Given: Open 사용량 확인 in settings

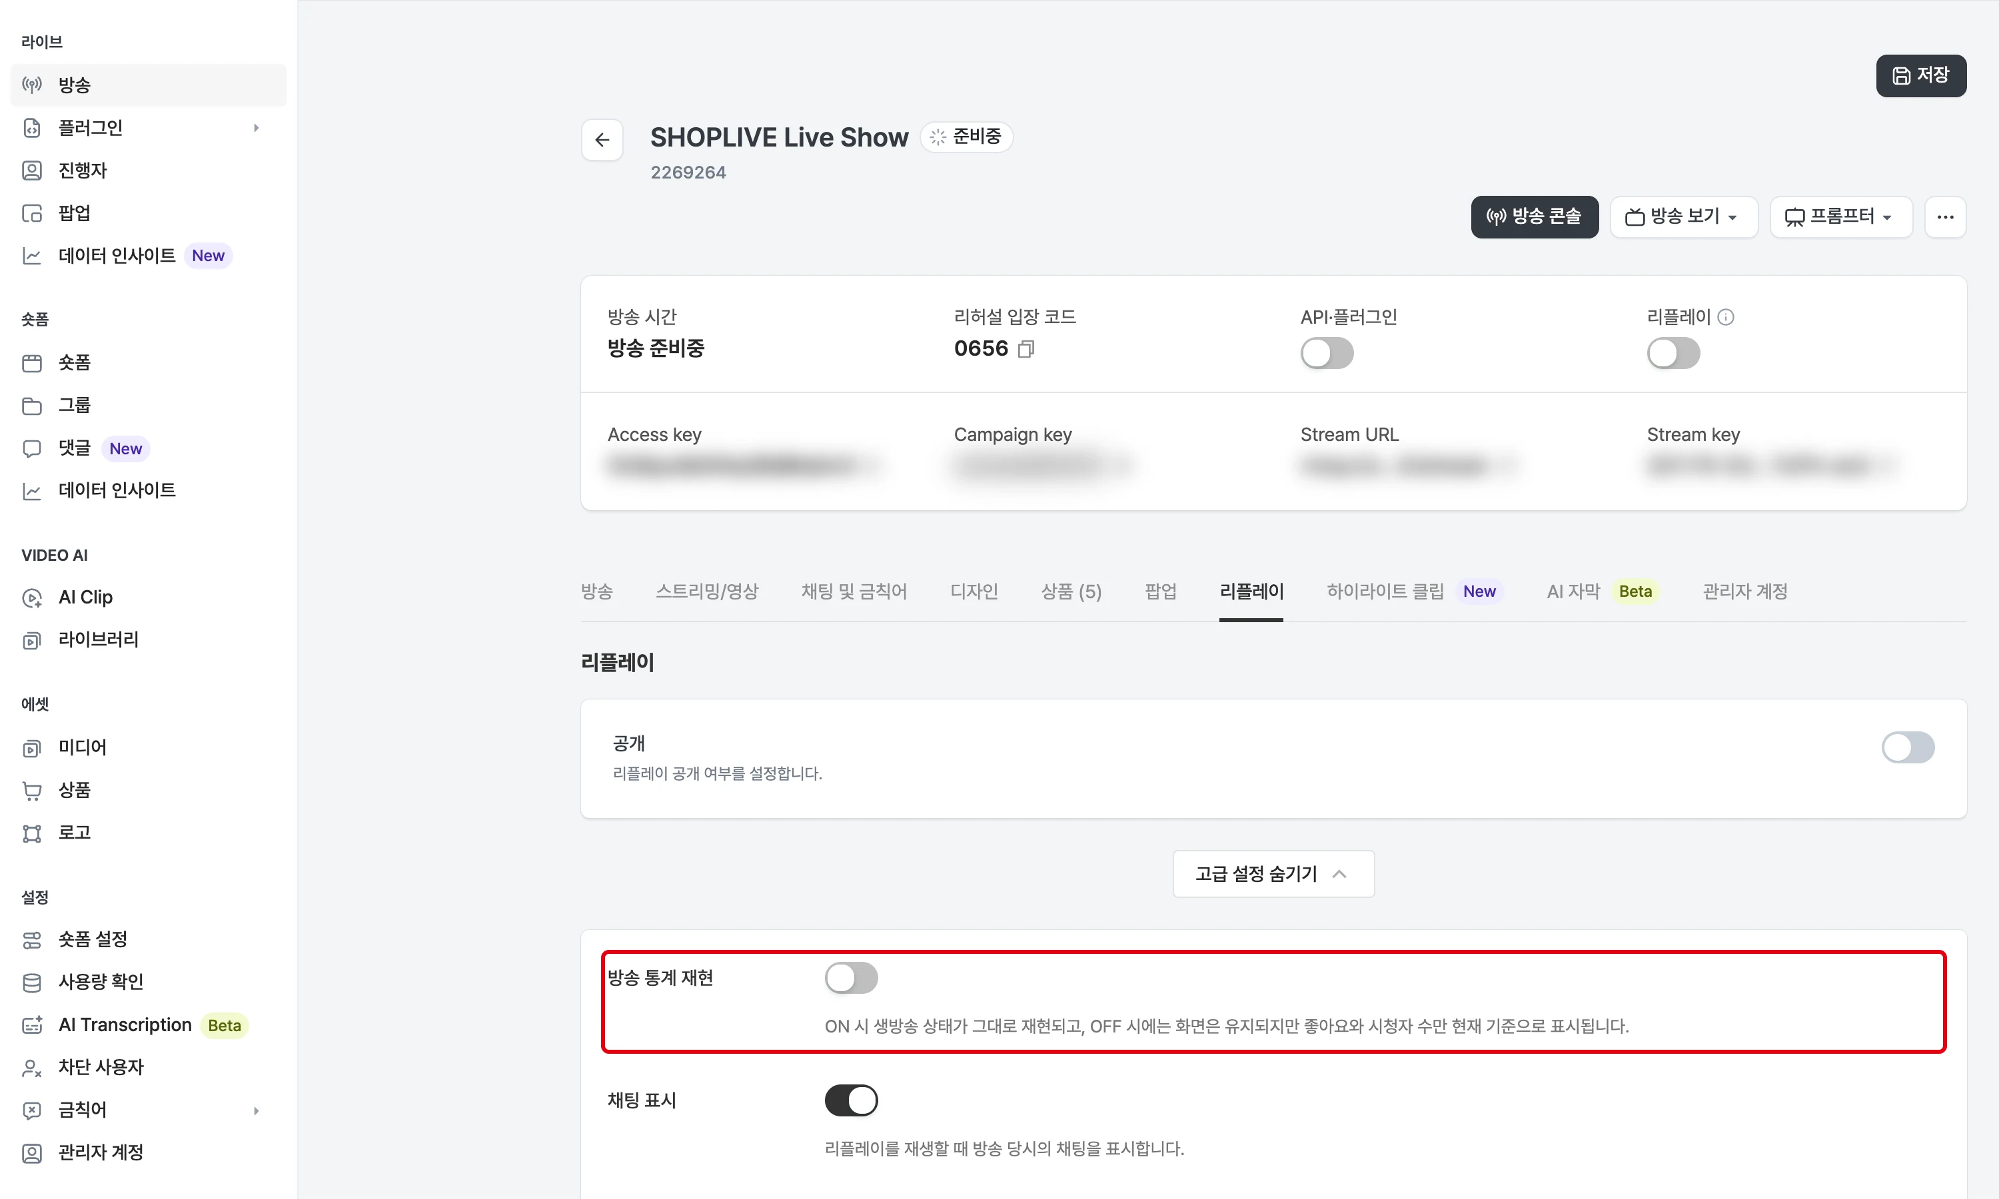Looking at the screenshot, I should click(x=149, y=982).
